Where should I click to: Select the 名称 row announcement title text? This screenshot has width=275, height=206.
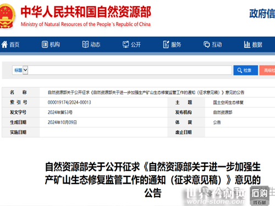[146, 92]
